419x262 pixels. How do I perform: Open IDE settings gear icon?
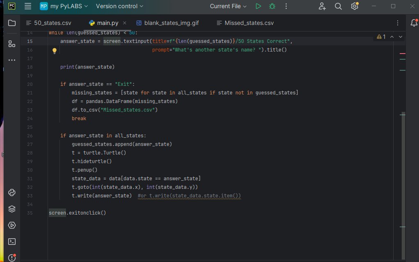[x=355, y=6]
